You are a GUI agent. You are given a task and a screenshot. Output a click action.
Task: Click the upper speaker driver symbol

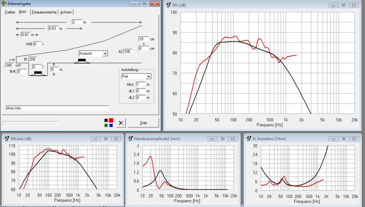click(82, 60)
